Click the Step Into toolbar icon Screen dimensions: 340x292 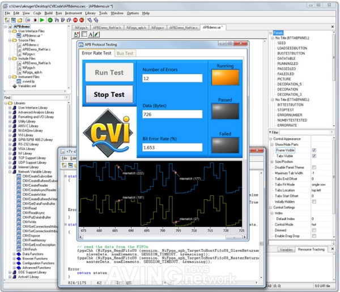(x=57, y=20)
